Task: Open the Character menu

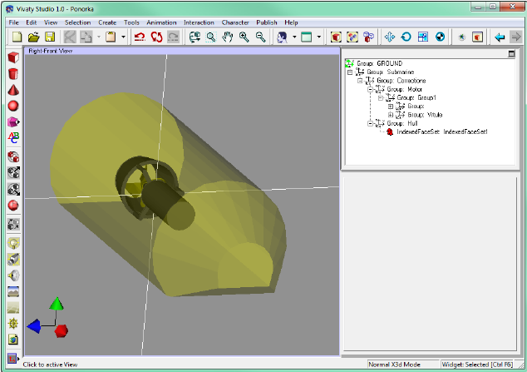Action: [235, 22]
